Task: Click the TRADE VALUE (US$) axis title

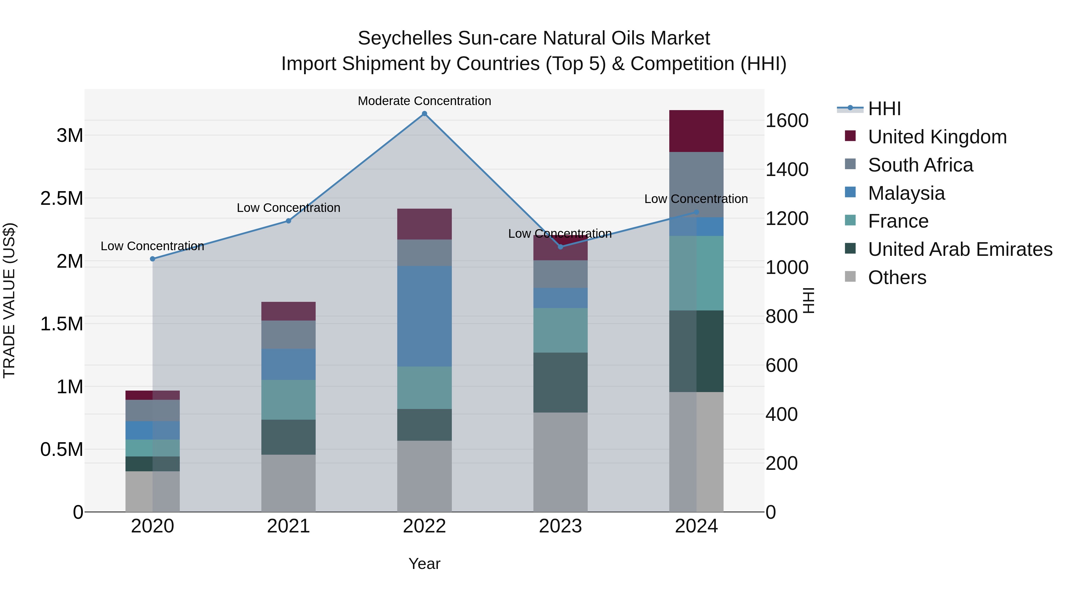Action: point(9,301)
